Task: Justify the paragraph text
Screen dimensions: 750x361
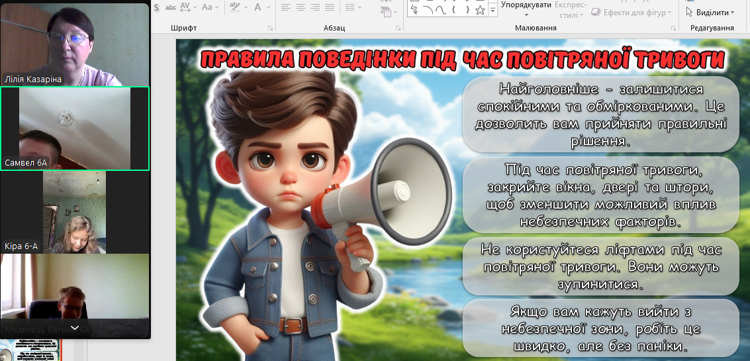Action: [x=330, y=7]
